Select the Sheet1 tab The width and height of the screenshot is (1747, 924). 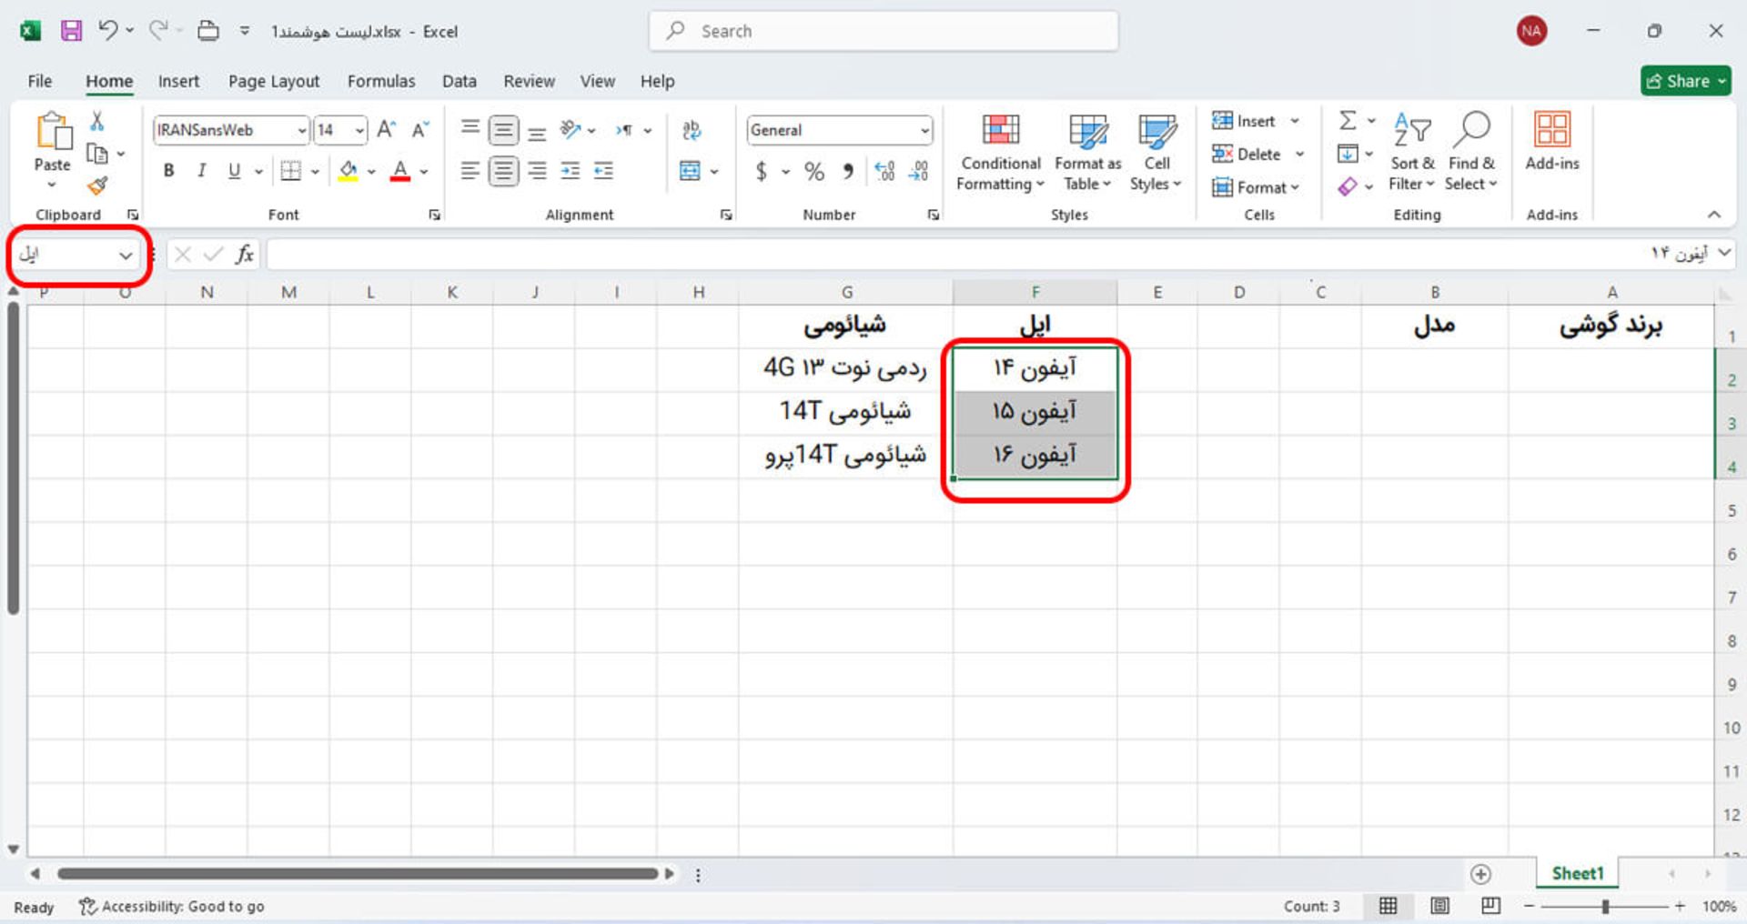(x=1577, y=874)
